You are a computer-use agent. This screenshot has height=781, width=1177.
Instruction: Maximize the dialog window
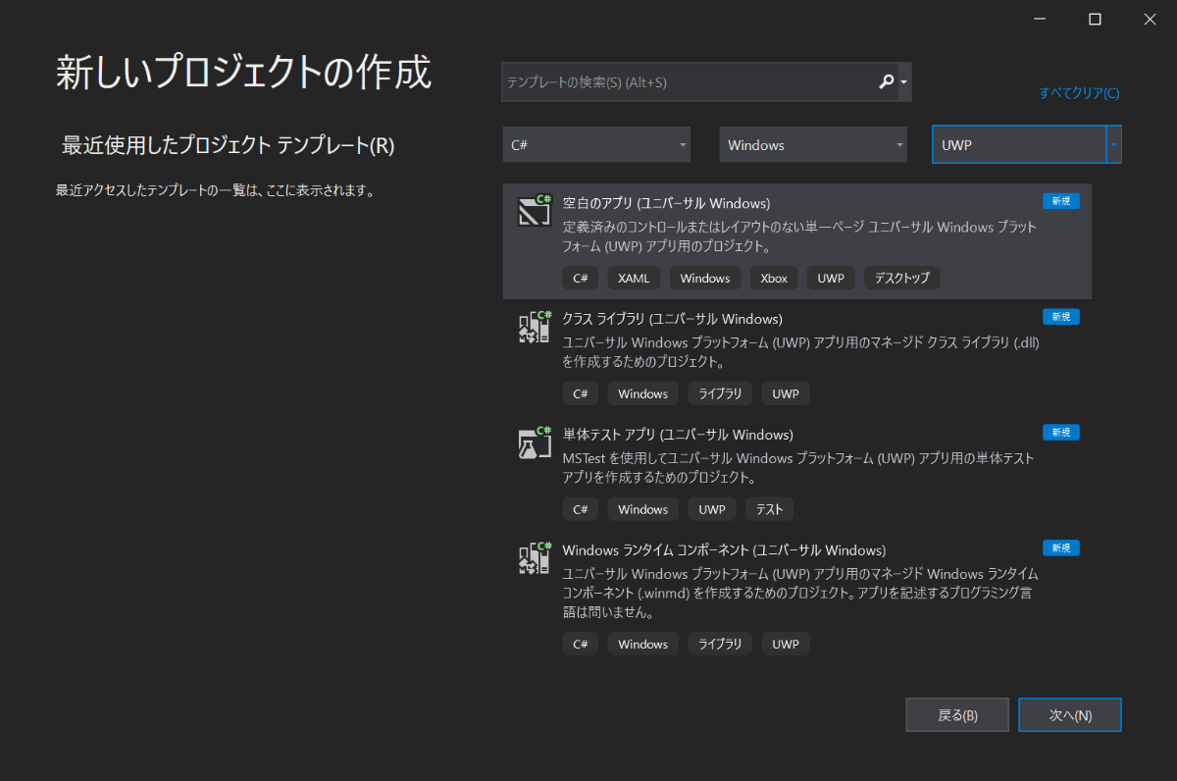(1095, 19)
